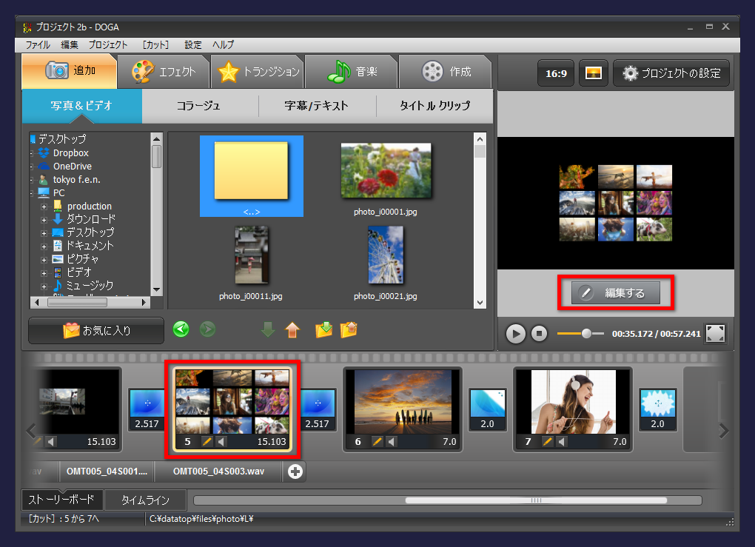
Task: Click the preview playback position slider
Action: pos(586,333)
